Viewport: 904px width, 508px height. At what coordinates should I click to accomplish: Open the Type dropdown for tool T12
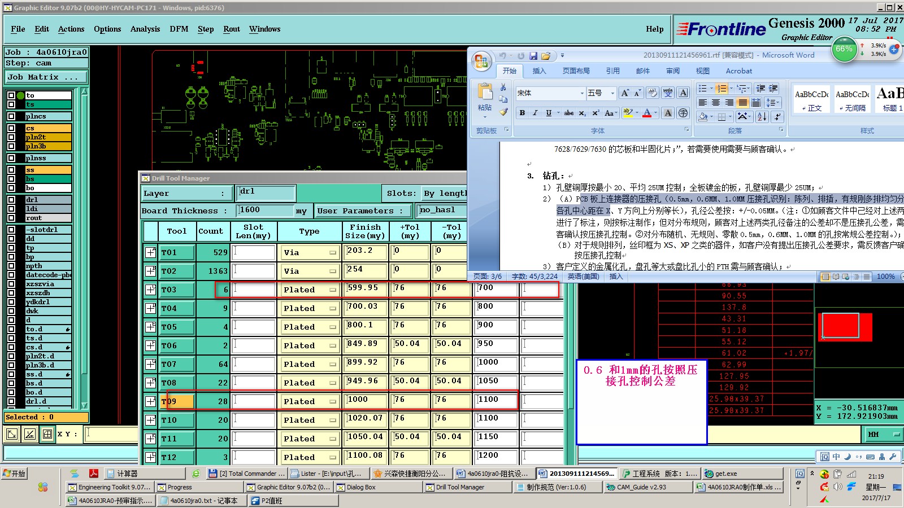pyautogui.click(x=309, y=457)
